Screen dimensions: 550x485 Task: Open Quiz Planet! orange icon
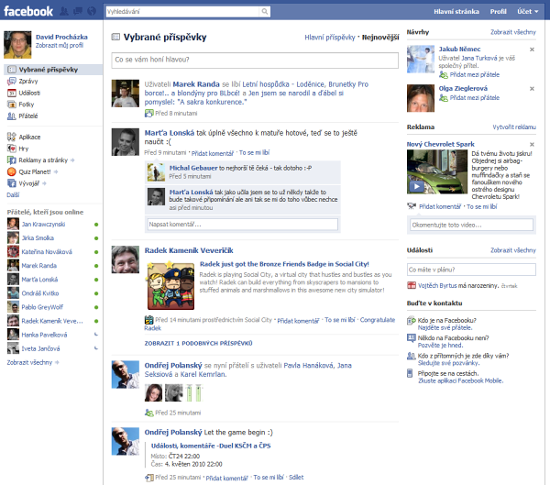[x=12, y=171]
